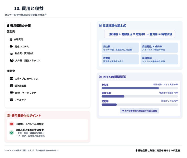The width and height of the screenshot is (187, 158).
Task: Click the 成約率 progress bar
Action: coord(140,105)
